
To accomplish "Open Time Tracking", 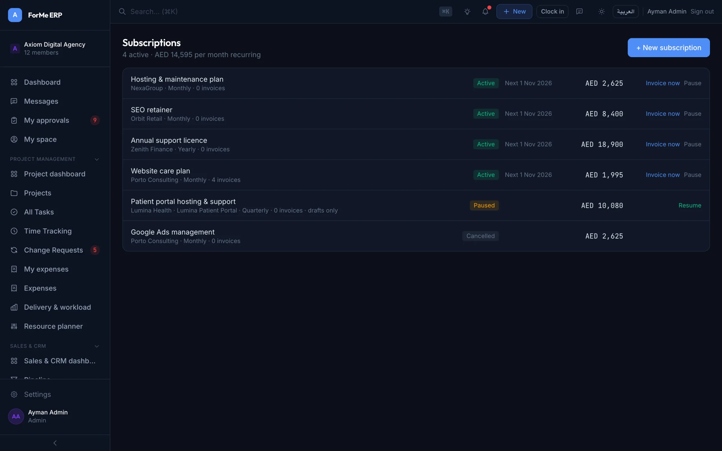I will (55, 231).
